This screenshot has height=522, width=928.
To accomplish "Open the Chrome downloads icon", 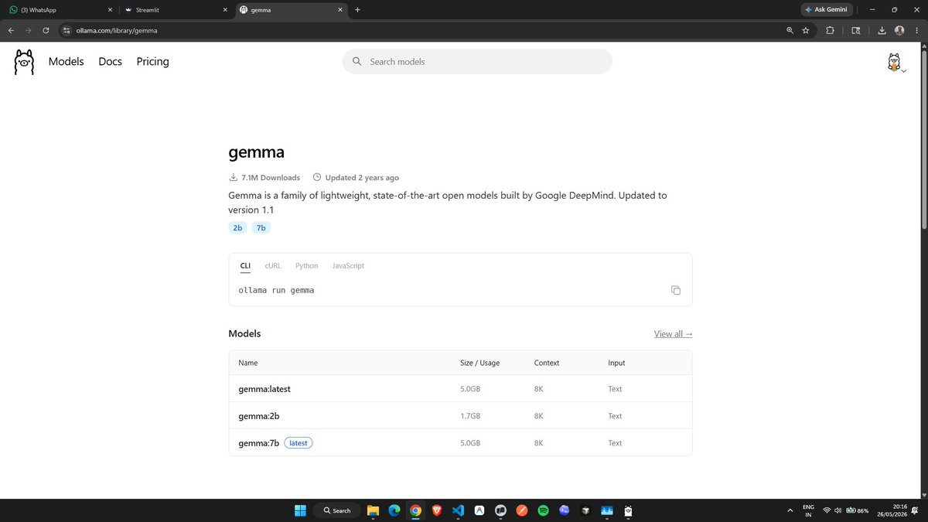I will 882,30.
